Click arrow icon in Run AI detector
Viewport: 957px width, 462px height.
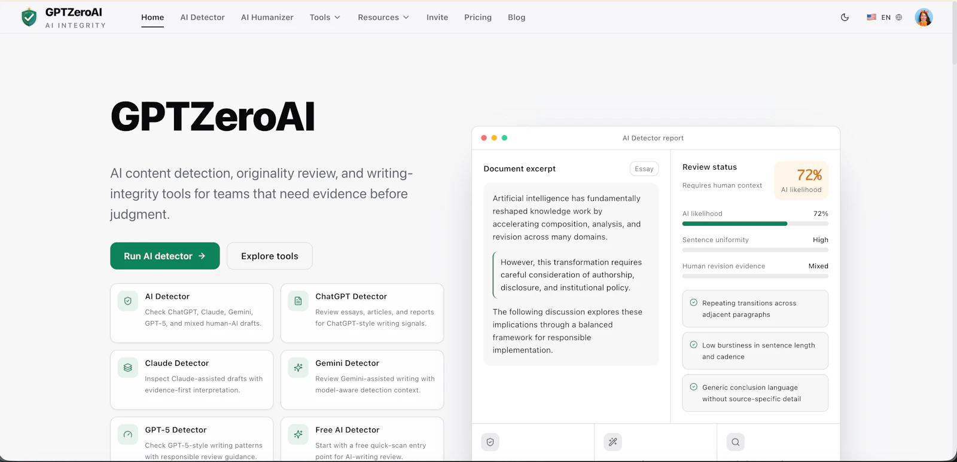click(202, 256)
